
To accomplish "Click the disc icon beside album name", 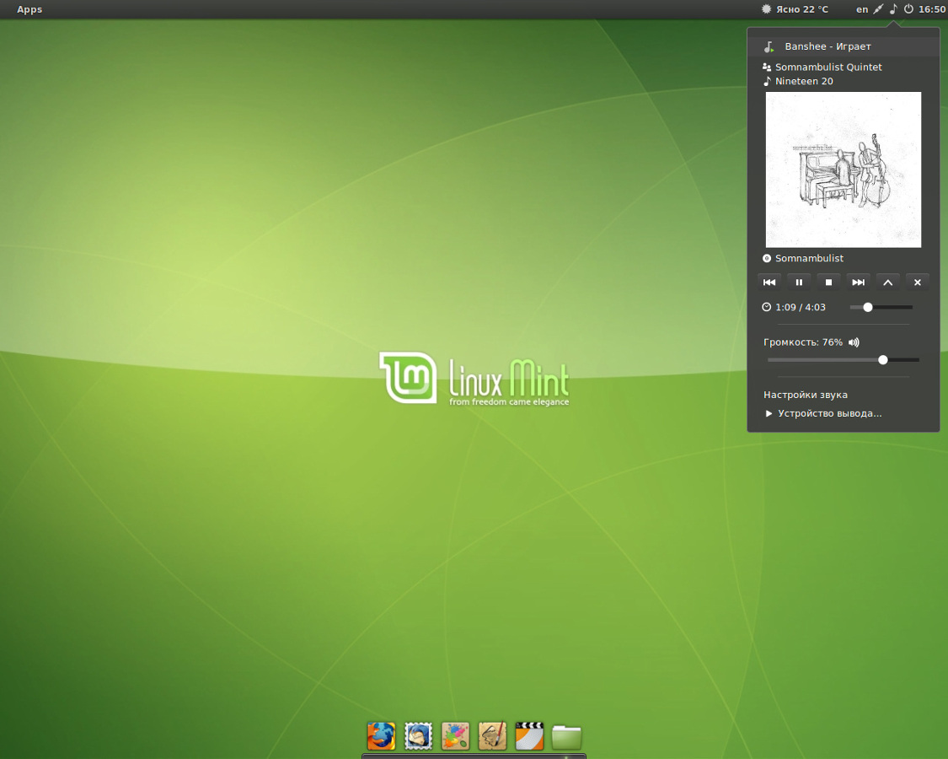I will tap(767, 258).
